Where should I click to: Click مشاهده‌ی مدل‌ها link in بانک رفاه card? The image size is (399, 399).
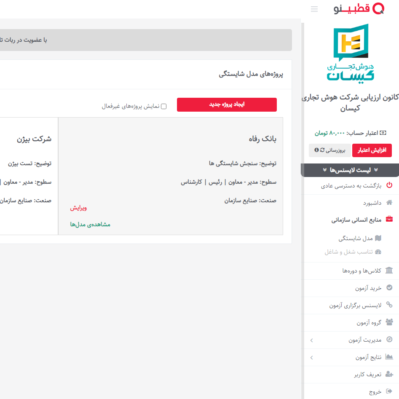pos(90,225)
